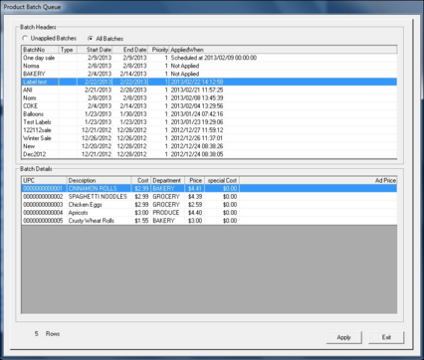The image size is (424, 360).
Task: Select the One day sale batch row
Action: pos(209,58)
